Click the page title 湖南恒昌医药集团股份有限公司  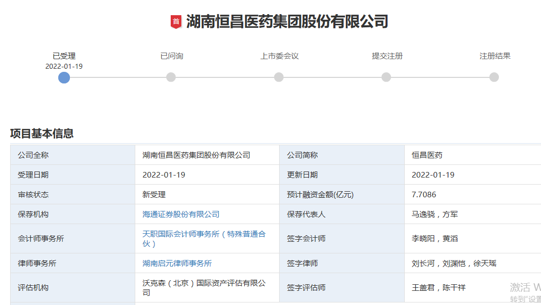(x=287, y=22)
